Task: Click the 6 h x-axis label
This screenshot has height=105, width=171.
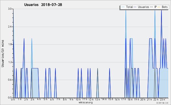Action: (52, 99)
